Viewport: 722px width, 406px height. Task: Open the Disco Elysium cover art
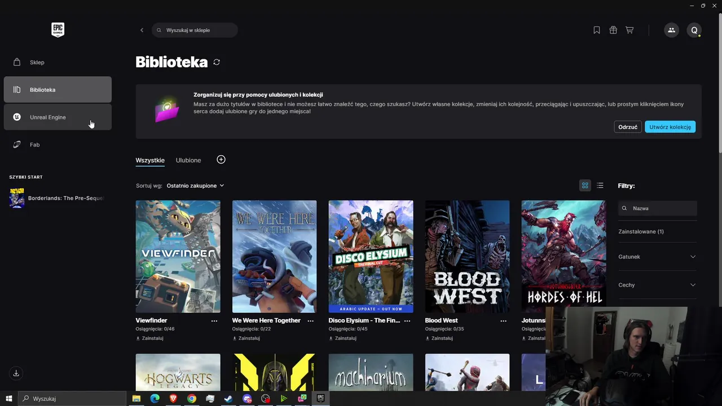(x=371, y=257)
